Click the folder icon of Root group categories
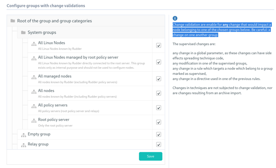 pyautogui.click(x=13, y=21)
